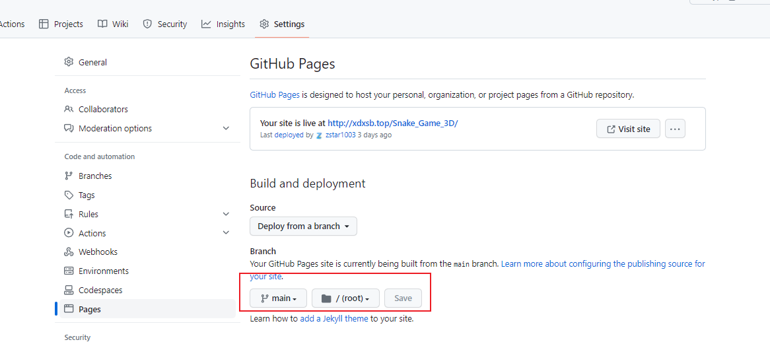Click the Settings gear icon in tab bar
The image size is (770, 342).
264,24
